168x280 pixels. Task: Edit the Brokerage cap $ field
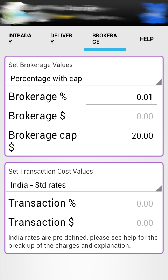point(121,136)
